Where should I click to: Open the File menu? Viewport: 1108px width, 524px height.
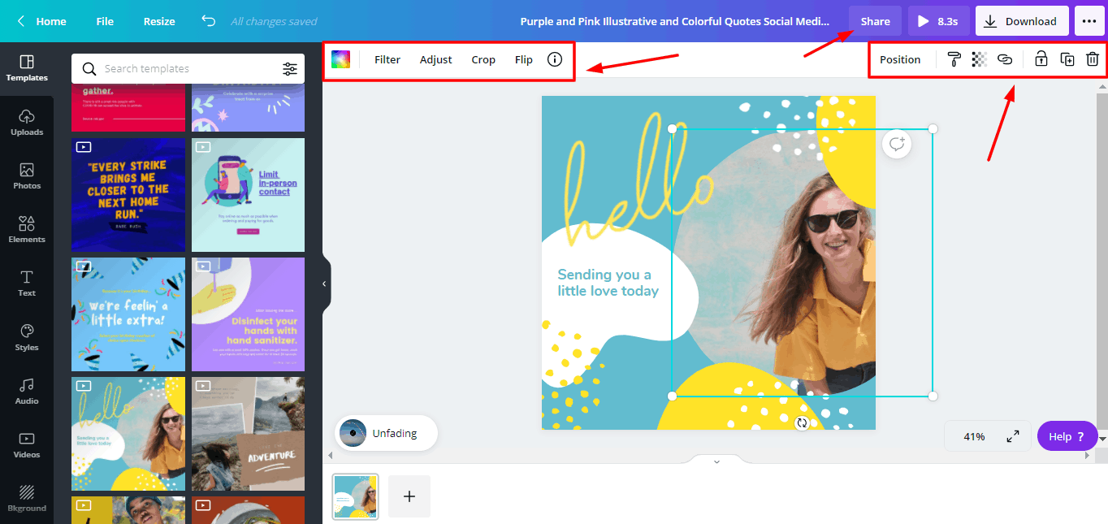(x=105, y=21)
